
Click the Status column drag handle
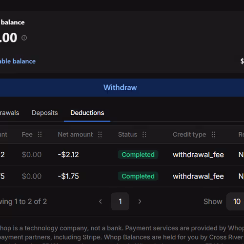click(x=144, y=135)
